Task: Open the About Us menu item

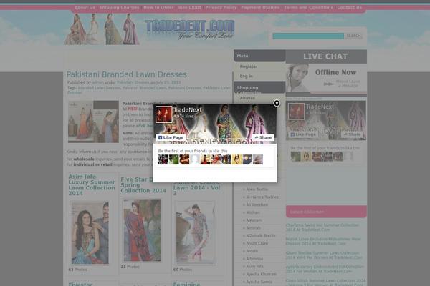Action: pyautogui.click(x=85, y=7)
